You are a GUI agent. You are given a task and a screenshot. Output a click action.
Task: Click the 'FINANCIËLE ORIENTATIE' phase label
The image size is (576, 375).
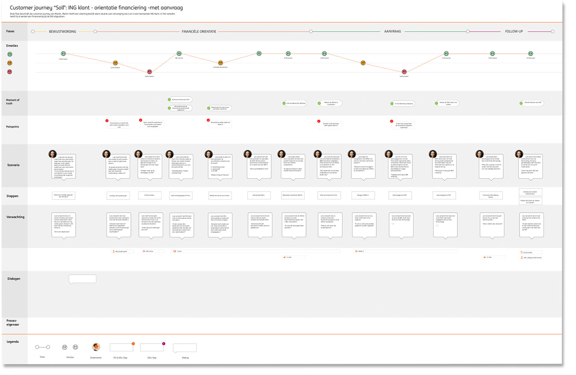click(x=199, y=31)
